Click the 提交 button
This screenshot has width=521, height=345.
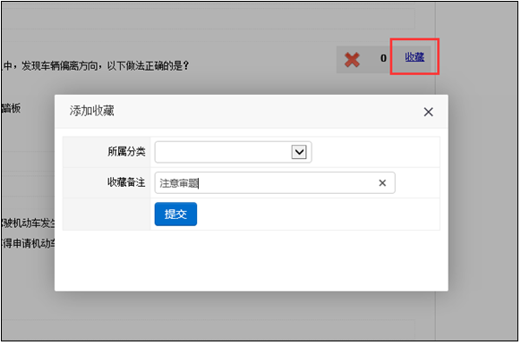coord(175,214)
